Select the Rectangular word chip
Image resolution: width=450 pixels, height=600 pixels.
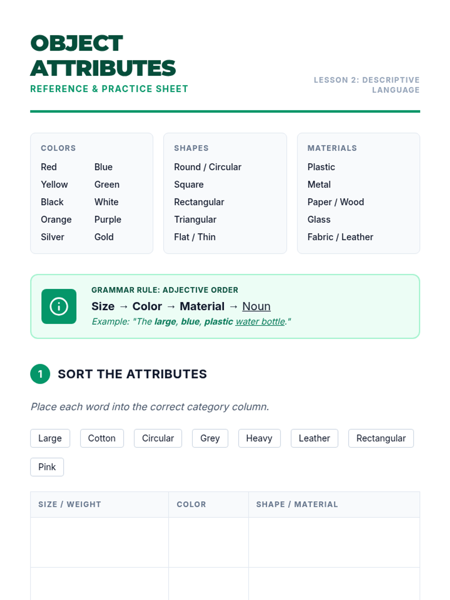pos(381,438)
